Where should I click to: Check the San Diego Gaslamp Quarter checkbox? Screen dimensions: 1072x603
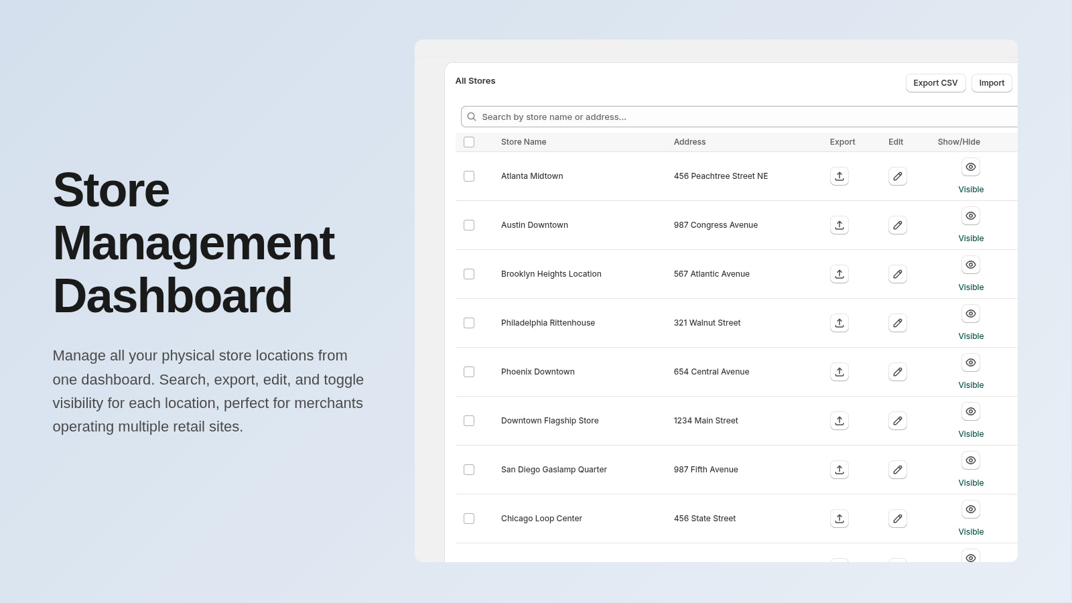click(469, 470)
